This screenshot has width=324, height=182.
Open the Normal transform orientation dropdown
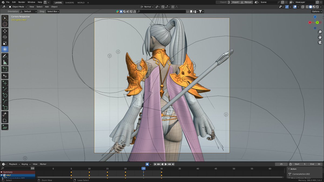[x=147, y=7]
